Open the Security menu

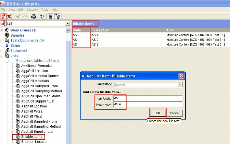[32, 10]
